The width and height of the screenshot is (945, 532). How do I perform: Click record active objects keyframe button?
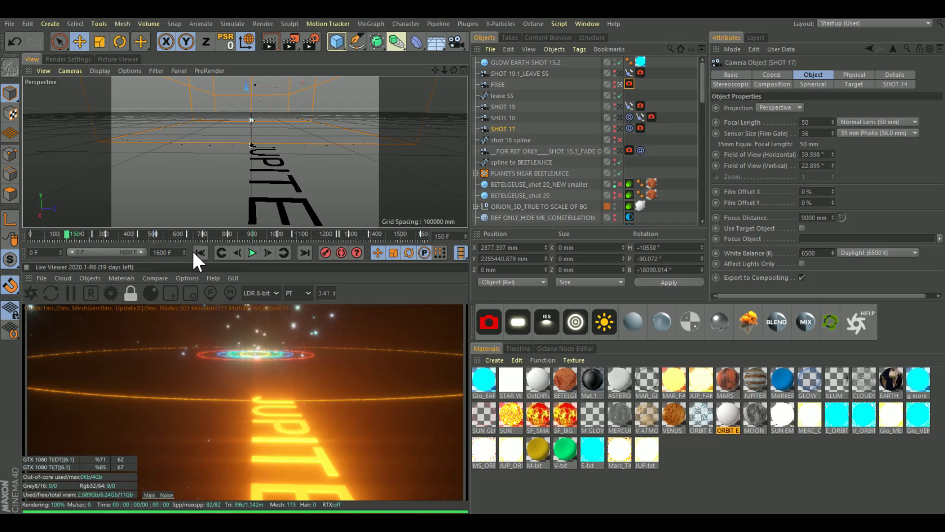325,253
